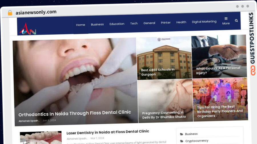Click author name under Laser Dentistry title
This screenshot has height=144, width=257.
coord(77,139)
